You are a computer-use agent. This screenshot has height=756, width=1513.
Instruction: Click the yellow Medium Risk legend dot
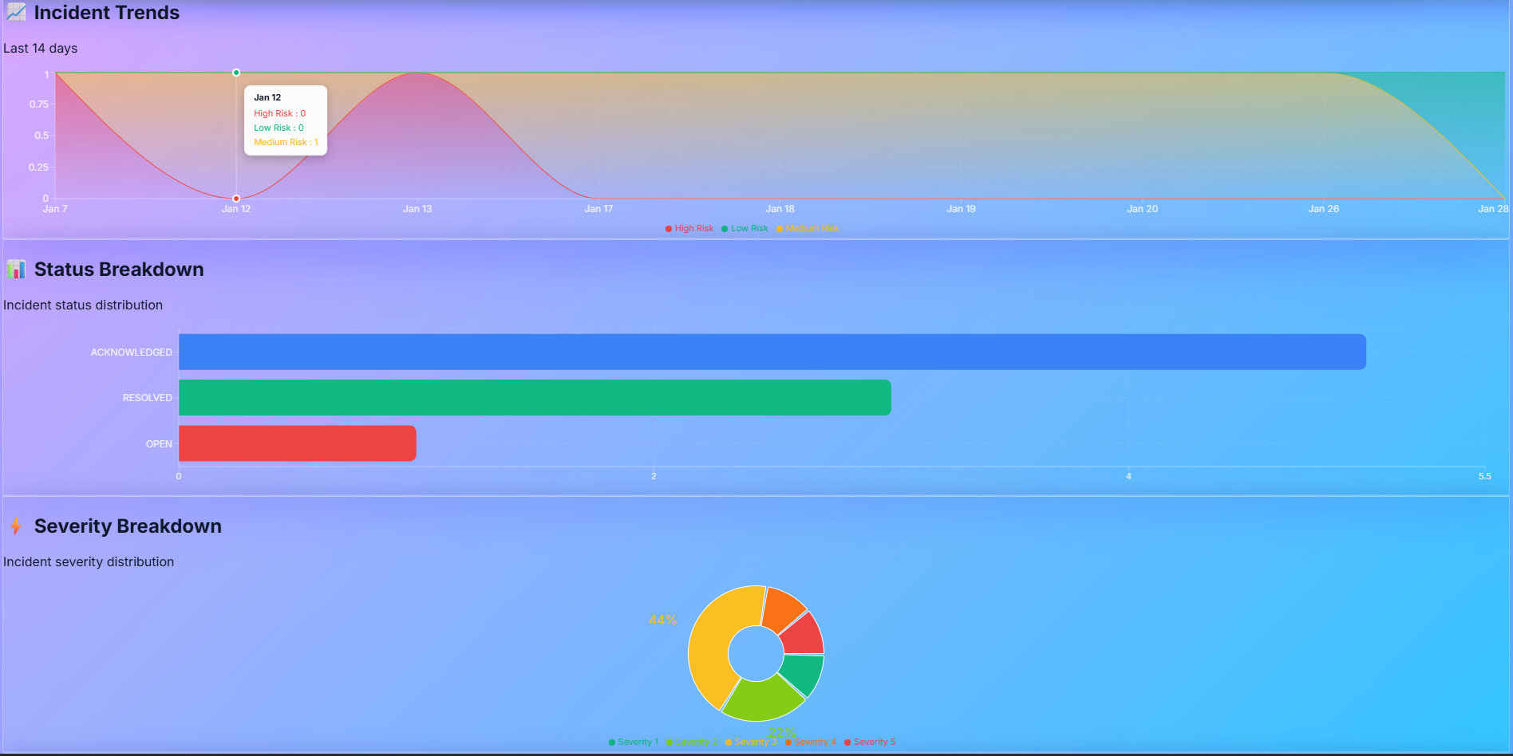click(x=780, y=228)
